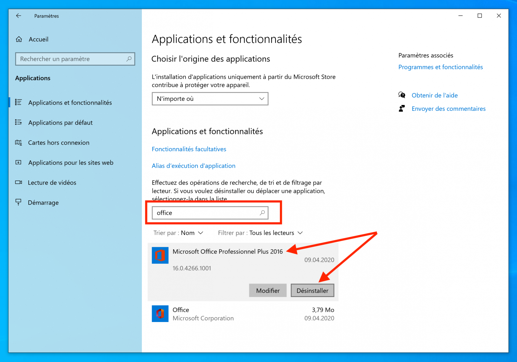
Task: Click the Accueil home icon
Action: pyautogui.click(x=19, y=39)
